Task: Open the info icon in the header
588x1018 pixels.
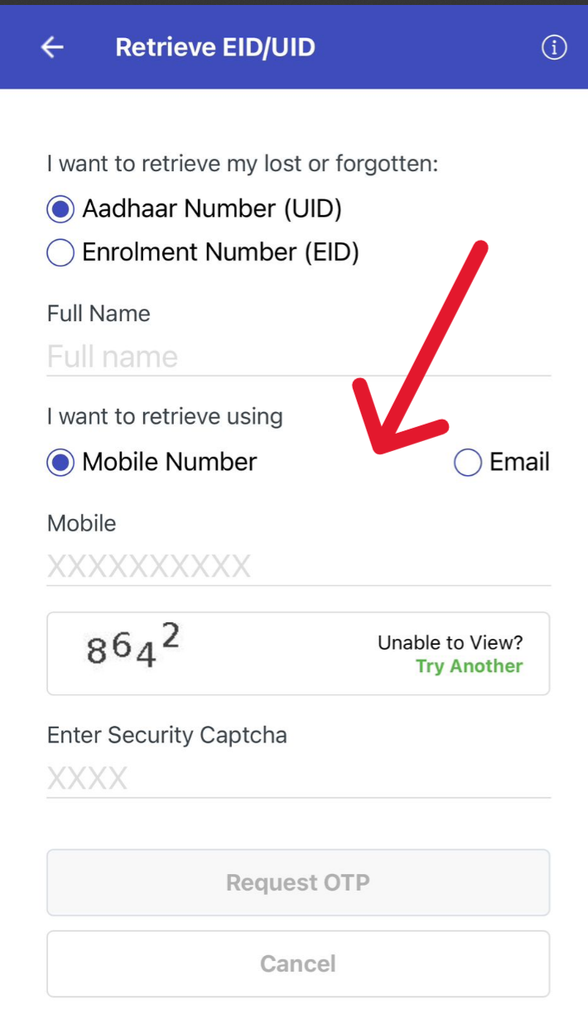Action: click(x=553, y=47)
